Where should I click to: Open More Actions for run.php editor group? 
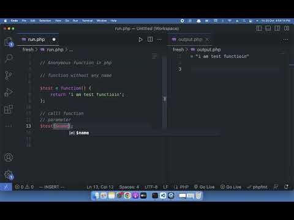(x=159, y=40)
